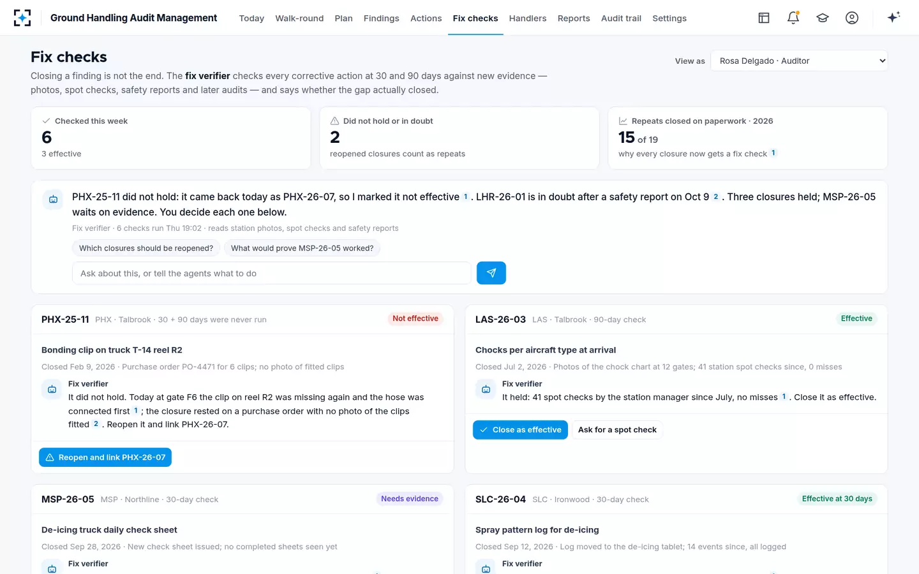Open the notifications bell

click(x=793, y=18)
